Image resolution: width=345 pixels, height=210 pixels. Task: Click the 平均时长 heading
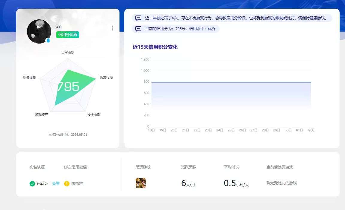coord(231,167)
